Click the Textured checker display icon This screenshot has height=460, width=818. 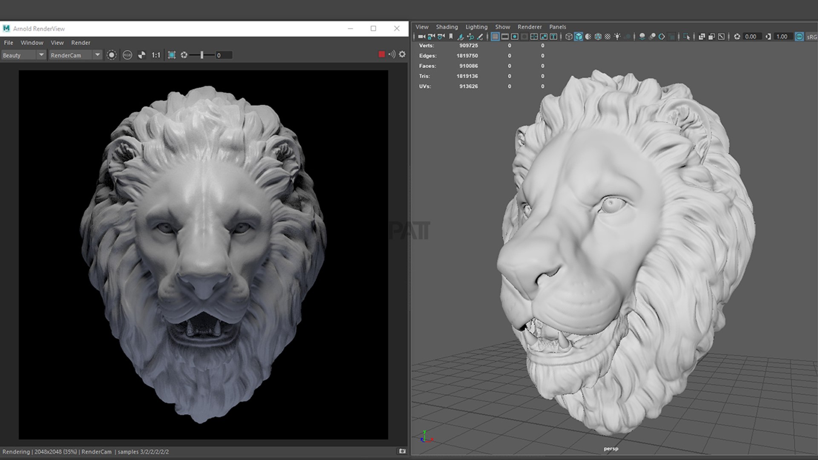(608, 37)
